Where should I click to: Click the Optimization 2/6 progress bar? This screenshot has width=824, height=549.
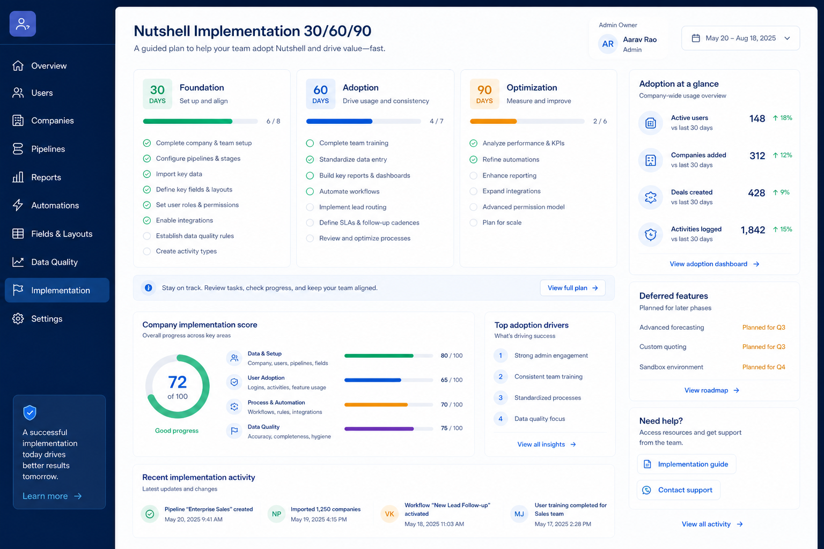(527, 121)
